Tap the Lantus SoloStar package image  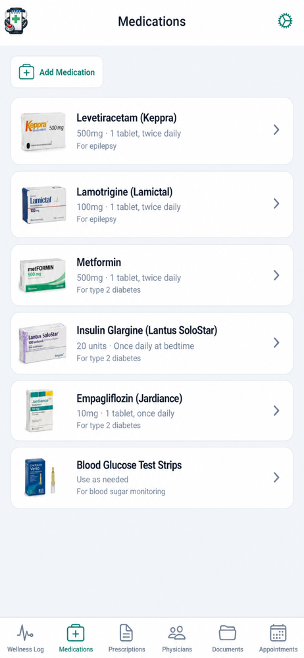[42, 343]
